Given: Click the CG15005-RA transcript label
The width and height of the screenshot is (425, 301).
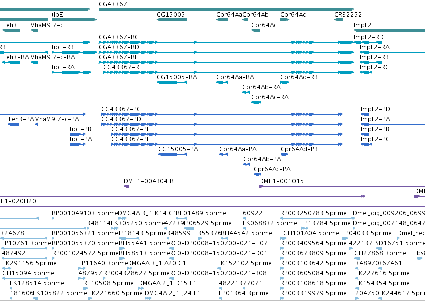Looking at the screenshot, I should pos(177,77).
